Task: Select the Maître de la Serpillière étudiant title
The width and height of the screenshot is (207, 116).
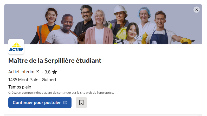Action: pos(55,61)
